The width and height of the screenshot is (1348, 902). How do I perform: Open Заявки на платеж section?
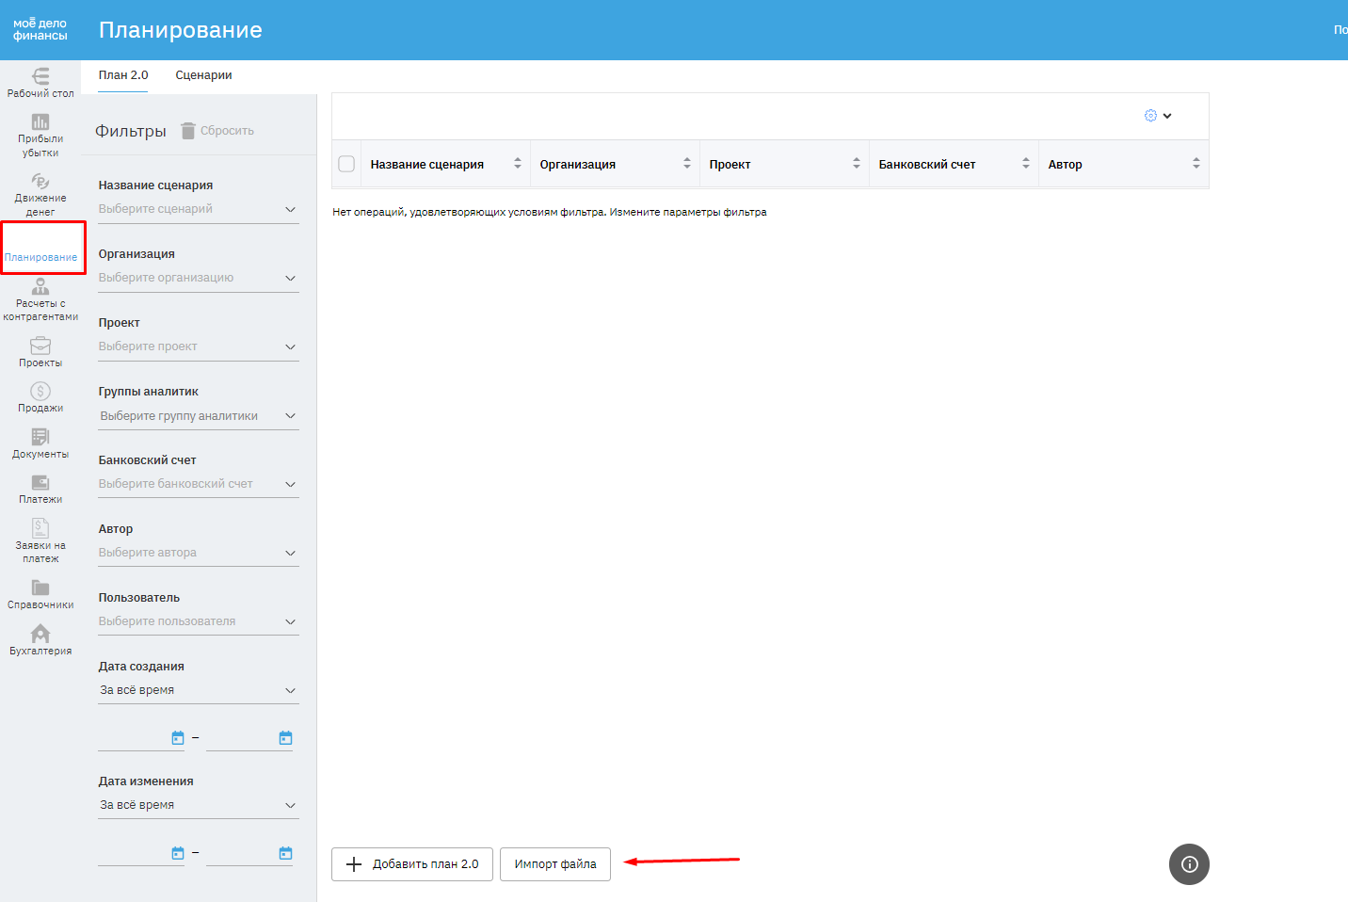(40, 542)
